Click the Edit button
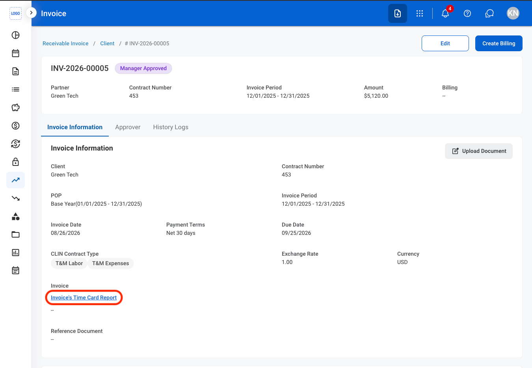Viewport: 532px width, 368px height. (445, 43)
